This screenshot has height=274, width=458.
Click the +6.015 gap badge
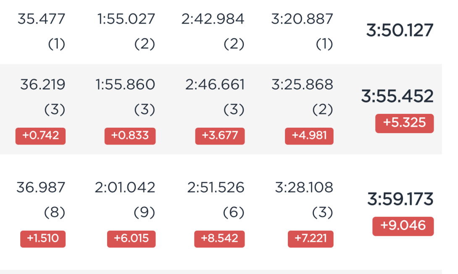131,239
